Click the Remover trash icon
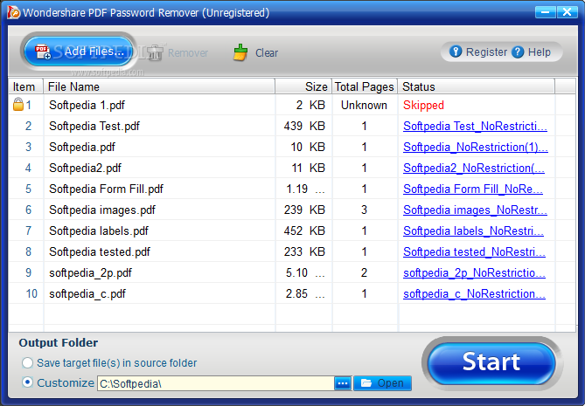 (x=155, y=52)
